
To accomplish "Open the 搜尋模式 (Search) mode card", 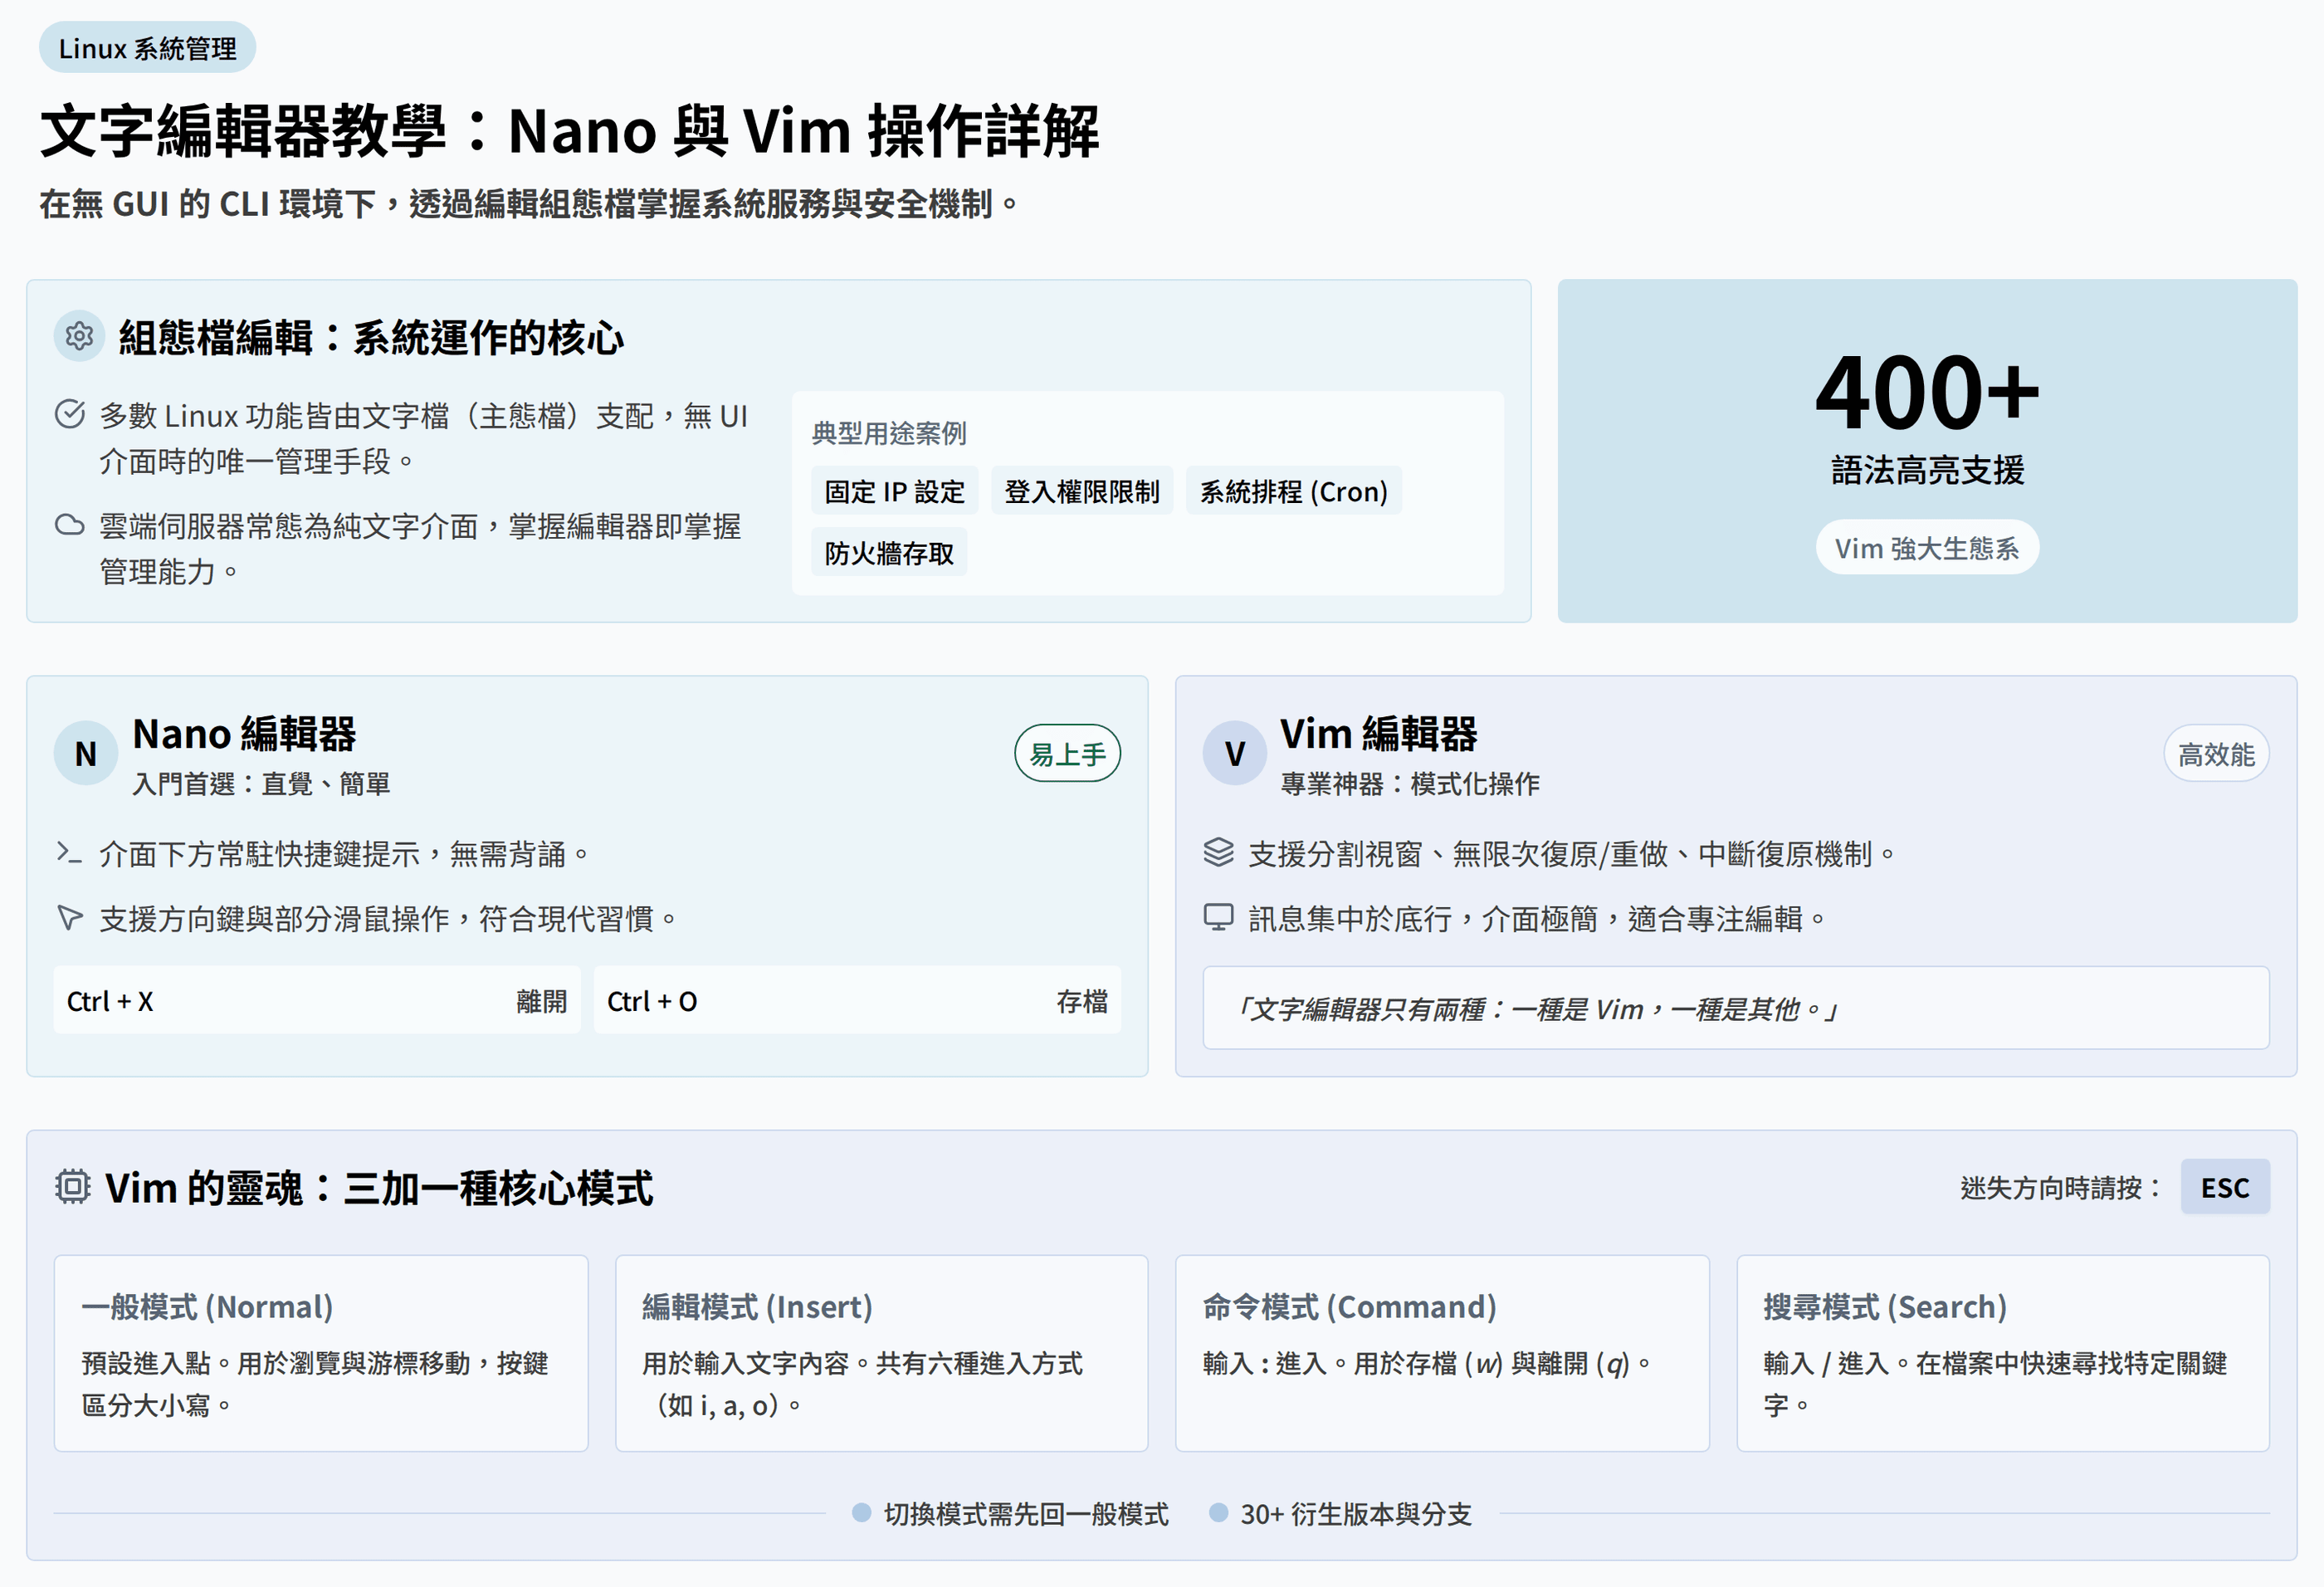I will 2002,1352.
